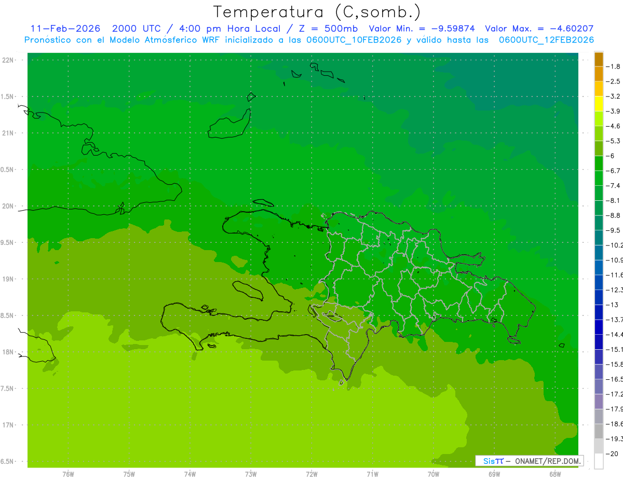Screen dimensions: 623x481
Task: Click the '-1.8' colorbar label
Action: 613,66
